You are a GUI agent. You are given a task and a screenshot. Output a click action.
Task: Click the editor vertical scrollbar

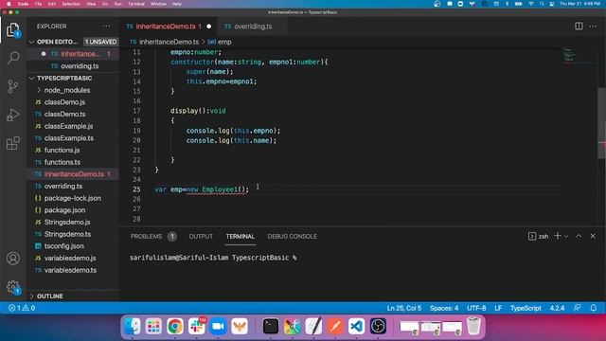click(602, 123)
